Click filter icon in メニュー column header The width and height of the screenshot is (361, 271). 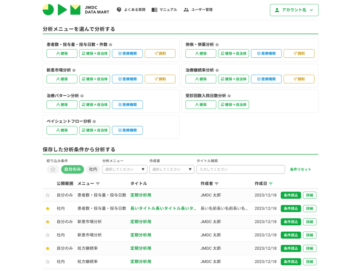coord(98,184)
